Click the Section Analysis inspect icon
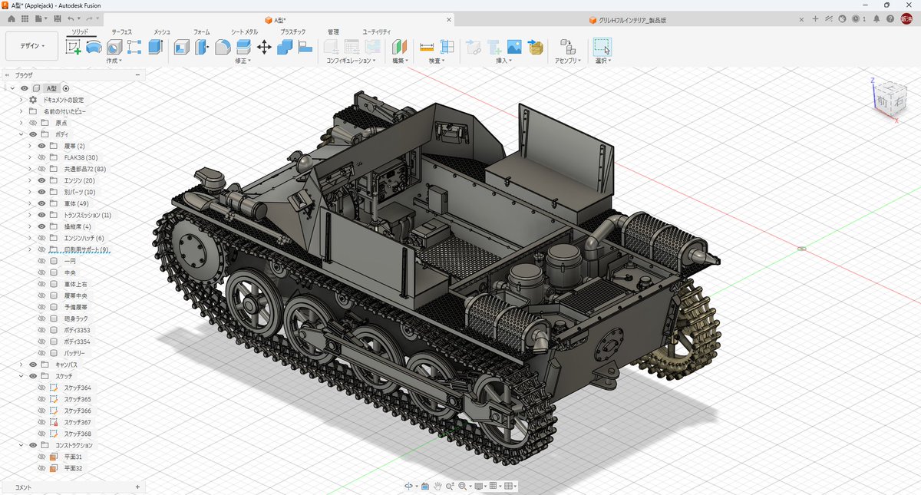 pyautogui.click(x=447, y=47)
